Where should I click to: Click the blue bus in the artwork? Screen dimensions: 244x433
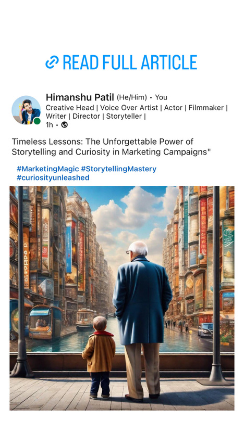tap(44, 322)
